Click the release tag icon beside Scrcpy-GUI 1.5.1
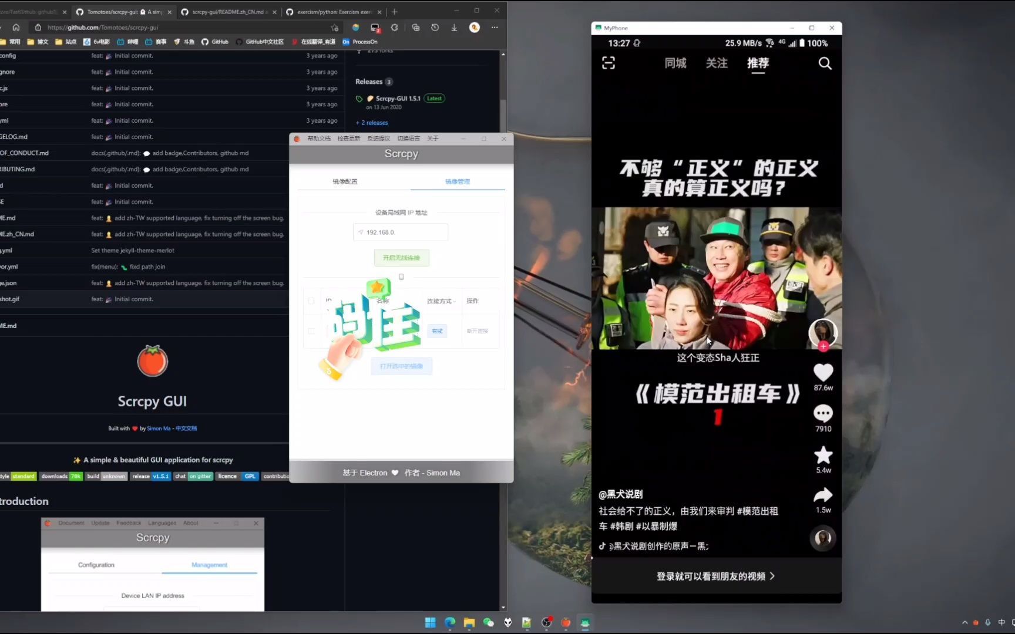This screenshot has height=634, width=1015. (359, 99)
